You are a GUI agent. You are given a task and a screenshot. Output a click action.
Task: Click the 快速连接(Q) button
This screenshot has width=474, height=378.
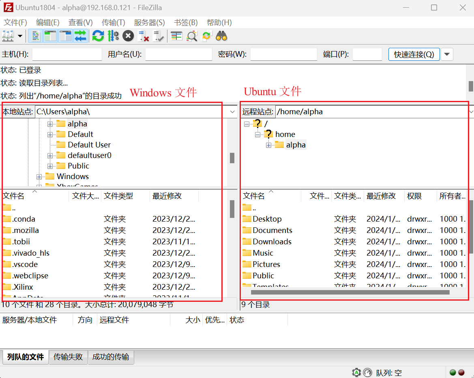414,54
